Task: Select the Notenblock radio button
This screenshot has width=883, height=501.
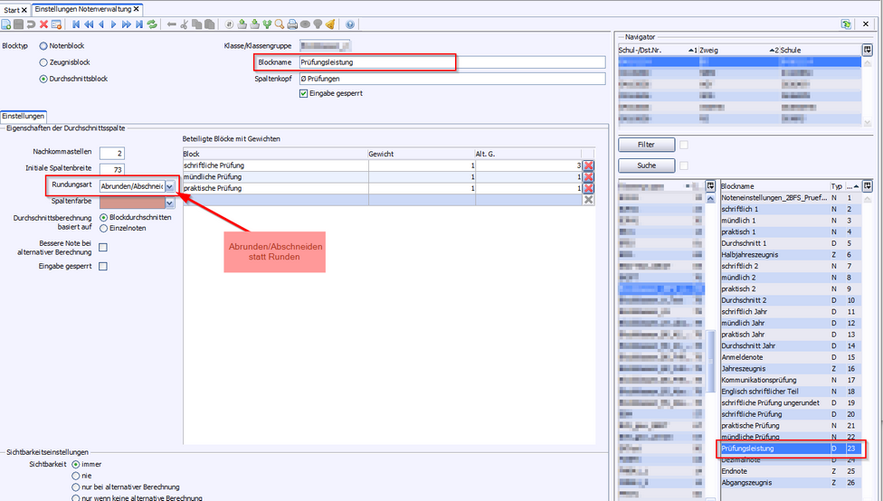Action: click(43, 45)
